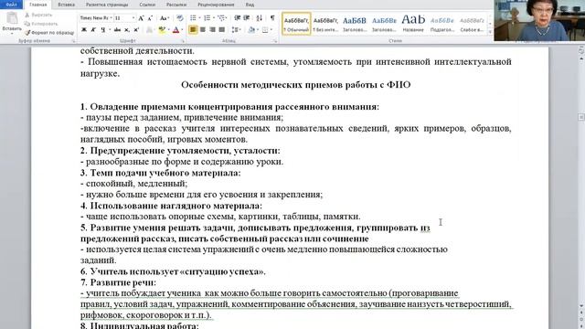The image size is (585, 329).
Task: Click the text effects icon
Action: (150, 30)
